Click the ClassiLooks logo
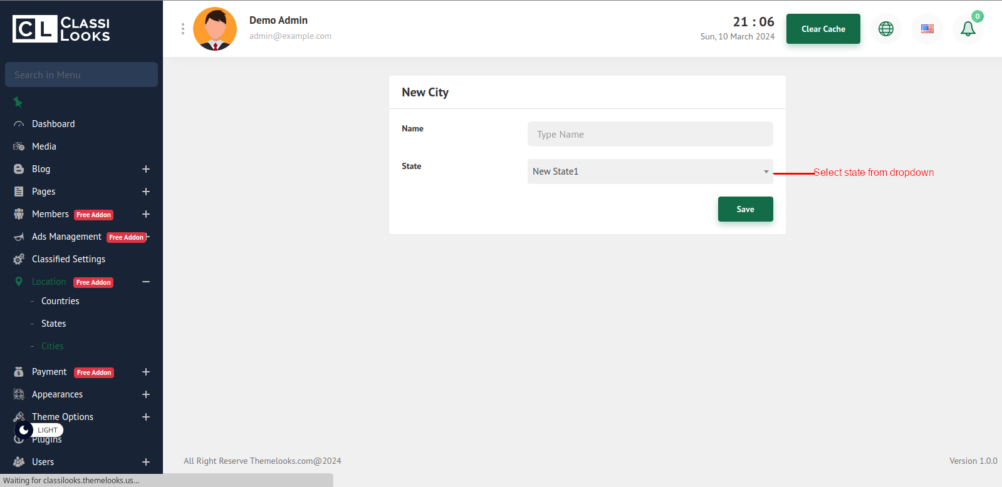Viewport: 1002px width, 487px height. (x=61, y=29)
